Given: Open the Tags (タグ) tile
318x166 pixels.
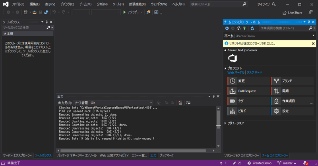Looking at the screenshot, I should pyautogui.click(x=249, y=101).
